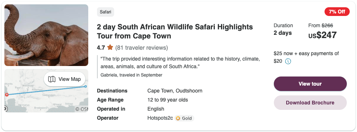
Task: Open the 81 traveler reviews link
Action: (141, 48)
